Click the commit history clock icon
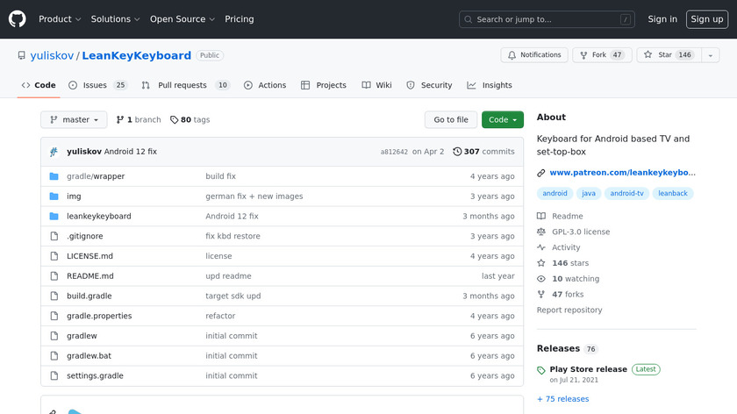This screenshot has height=414, width=737. click(x=457, y=152)
